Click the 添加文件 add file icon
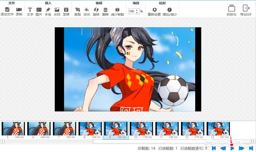 pyautogui.click(x=7, y=10)
